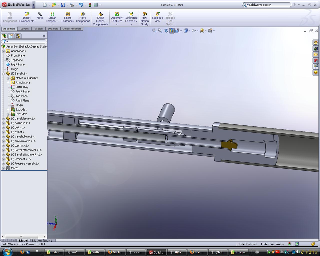Activate the Move Component tool
The image size is (320, 256).
click(x=83, y=17)
